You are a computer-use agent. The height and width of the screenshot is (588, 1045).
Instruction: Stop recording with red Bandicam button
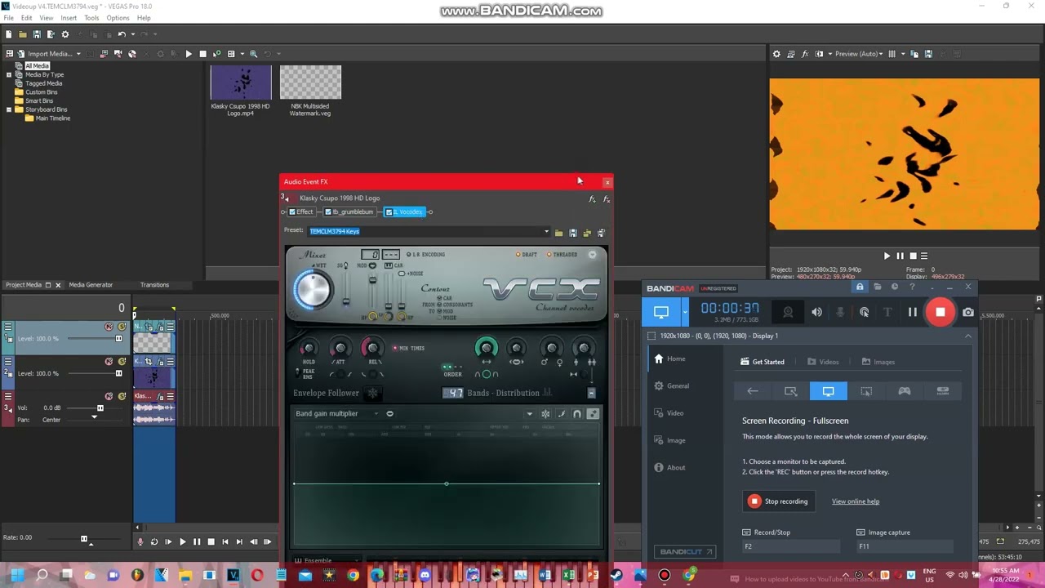click(x=940, y=312)
